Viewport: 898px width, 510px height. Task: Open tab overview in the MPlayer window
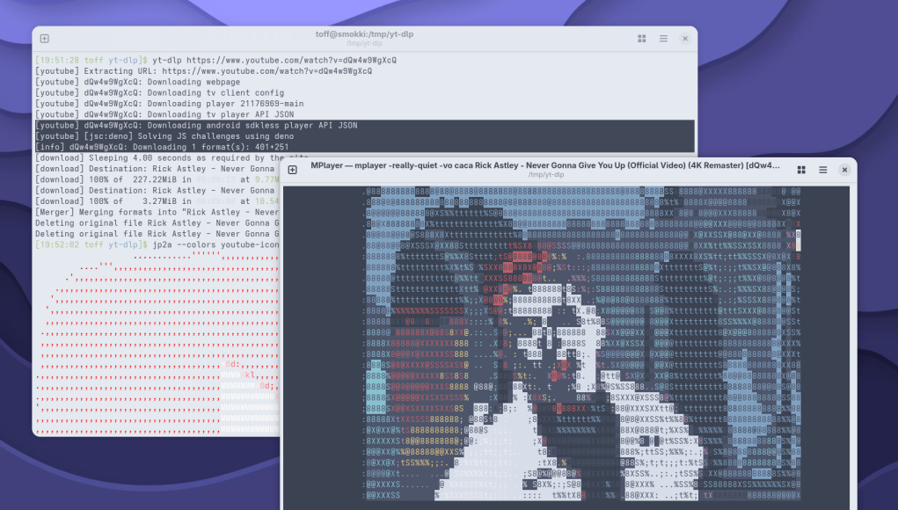(801, 170)
